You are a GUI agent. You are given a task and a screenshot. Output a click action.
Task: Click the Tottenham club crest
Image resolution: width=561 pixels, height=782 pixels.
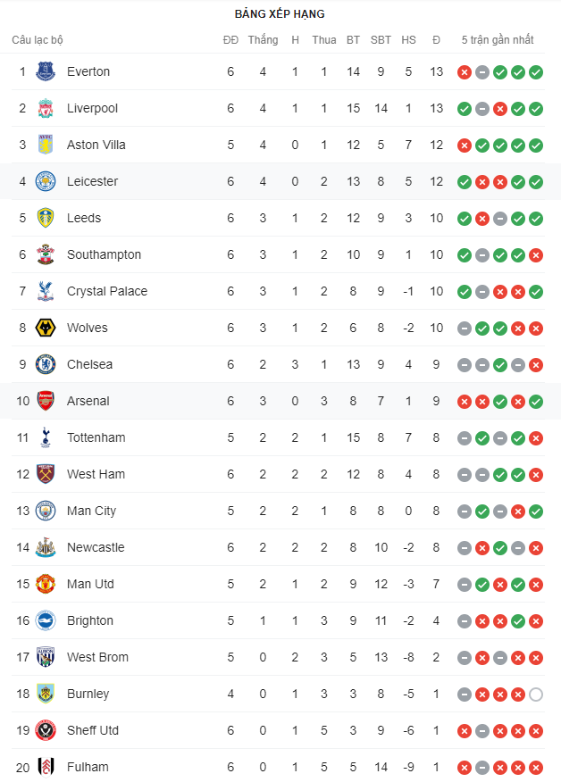[x=46, y=437]
